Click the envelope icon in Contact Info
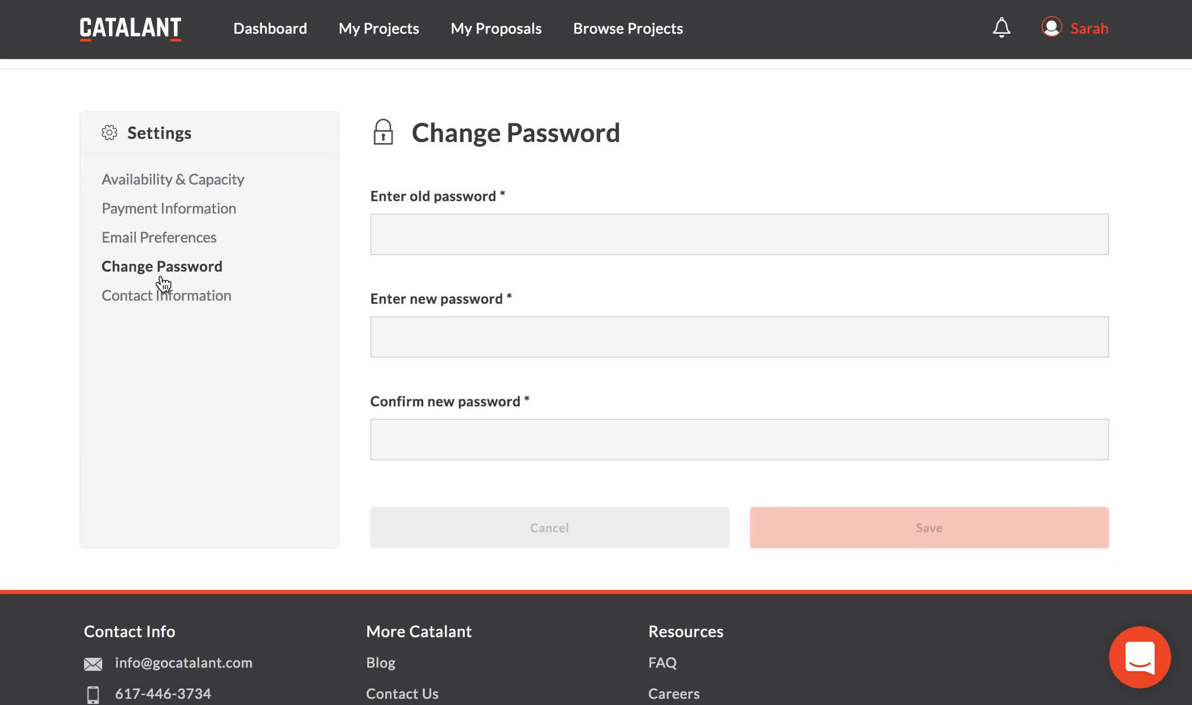The height and width of the screenshot is (705, 1192). [x=93, y=664]
